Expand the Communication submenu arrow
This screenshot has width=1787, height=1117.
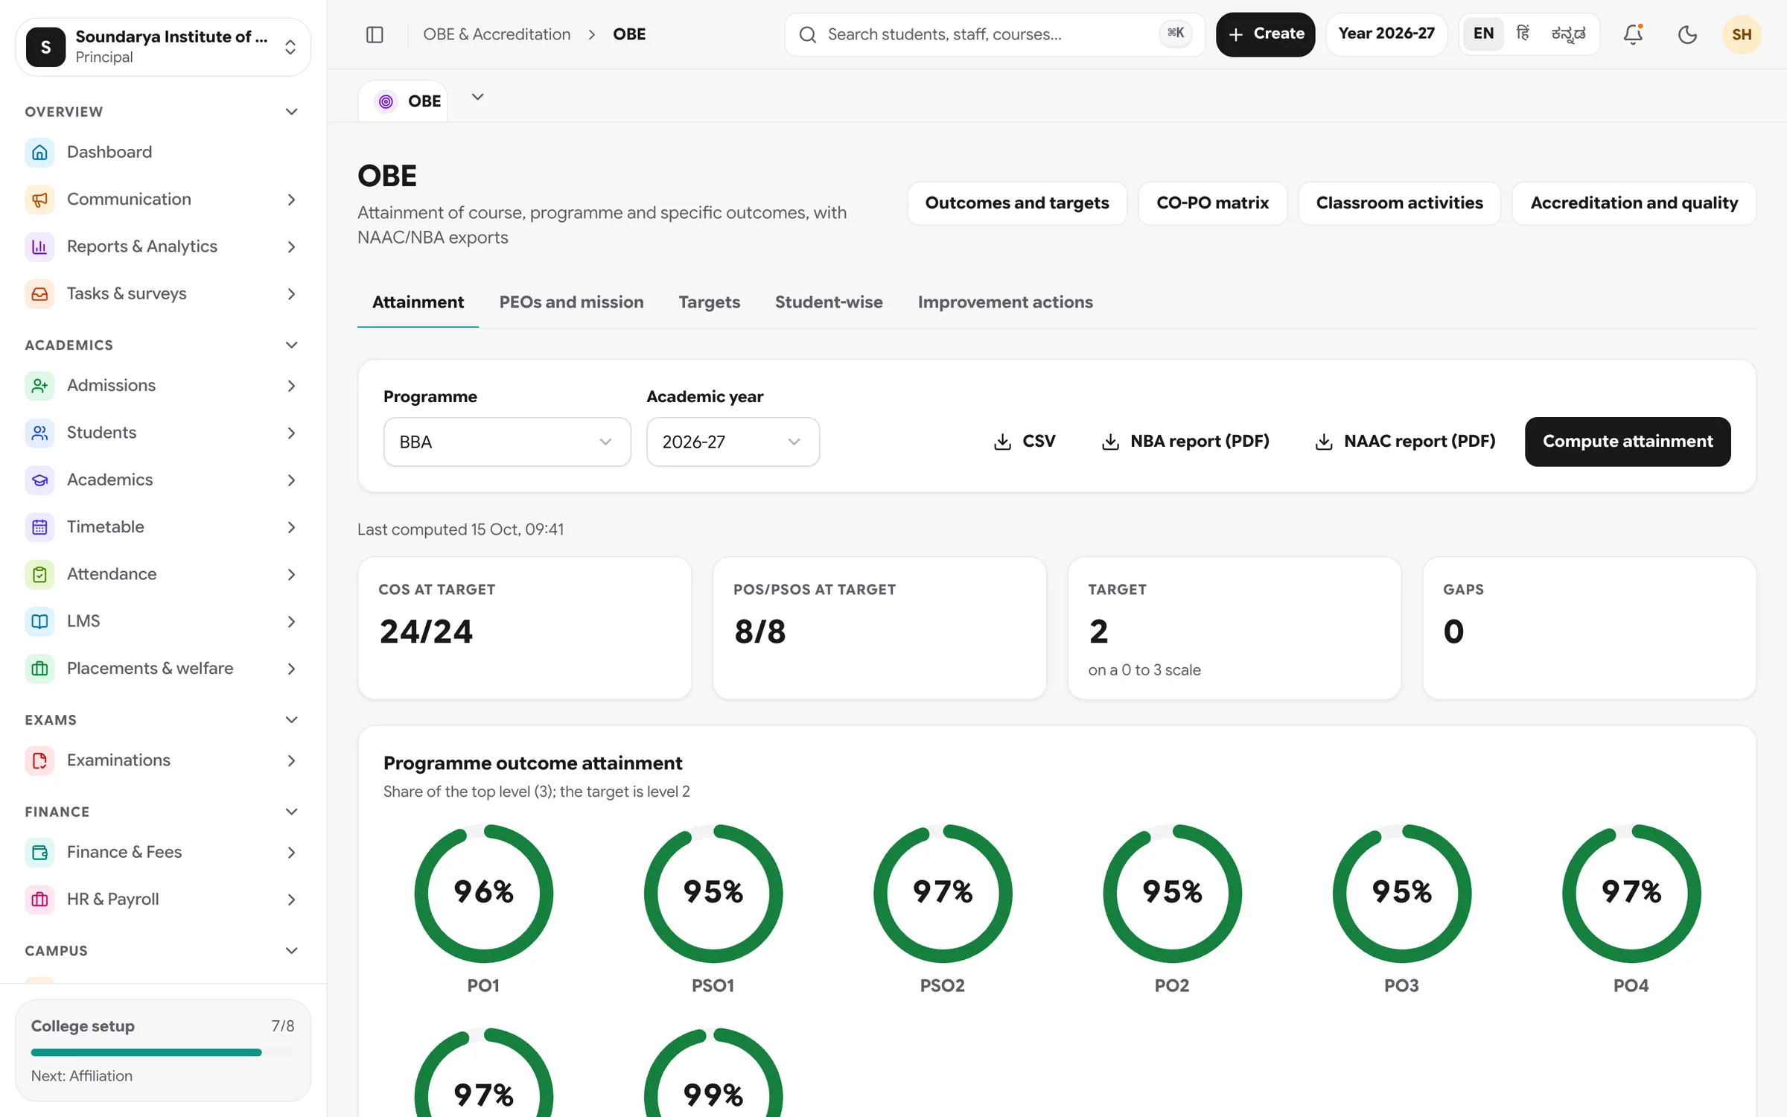coord(291,200)
